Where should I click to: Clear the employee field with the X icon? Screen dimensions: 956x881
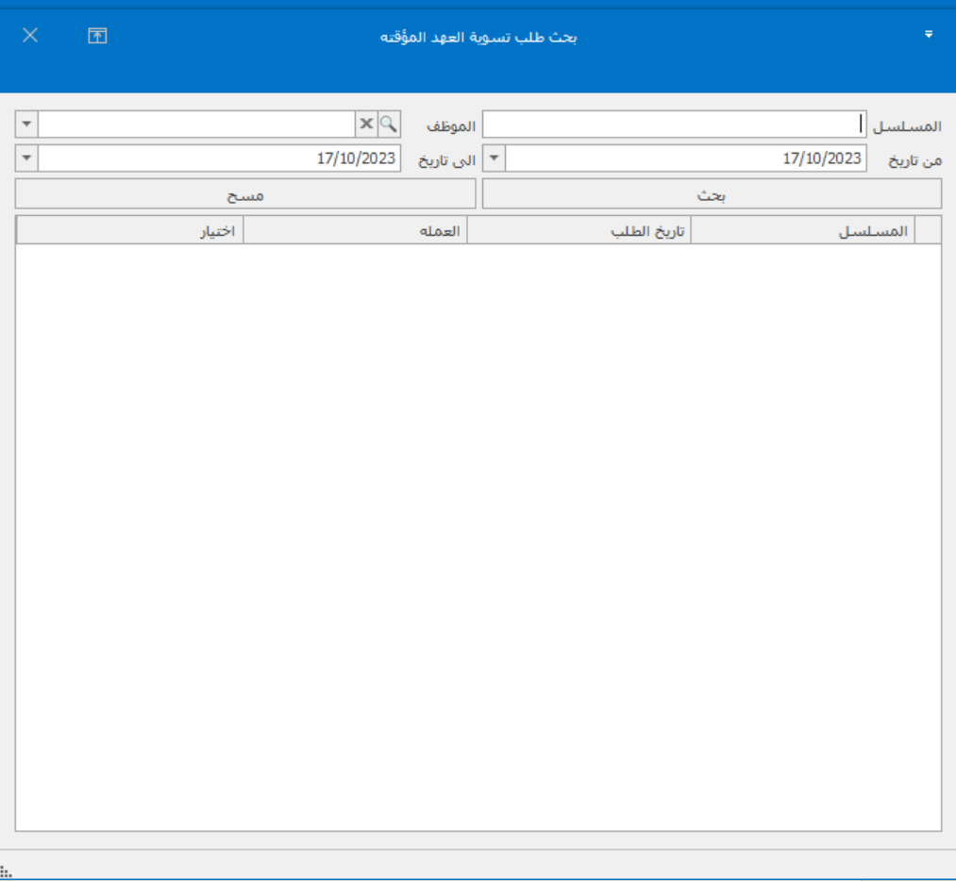[366, 125]
